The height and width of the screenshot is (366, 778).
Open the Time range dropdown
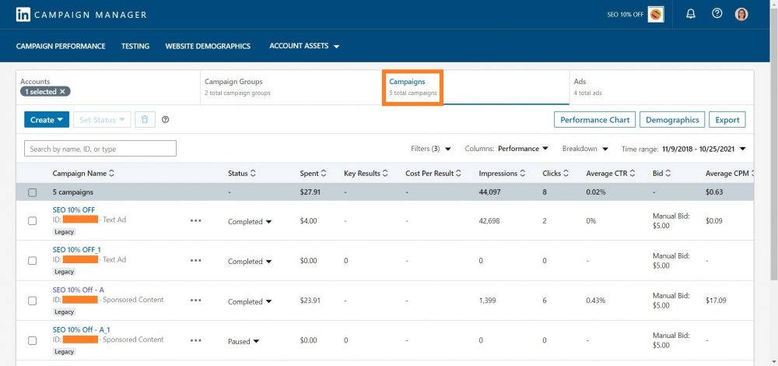(x=684, y=149)
